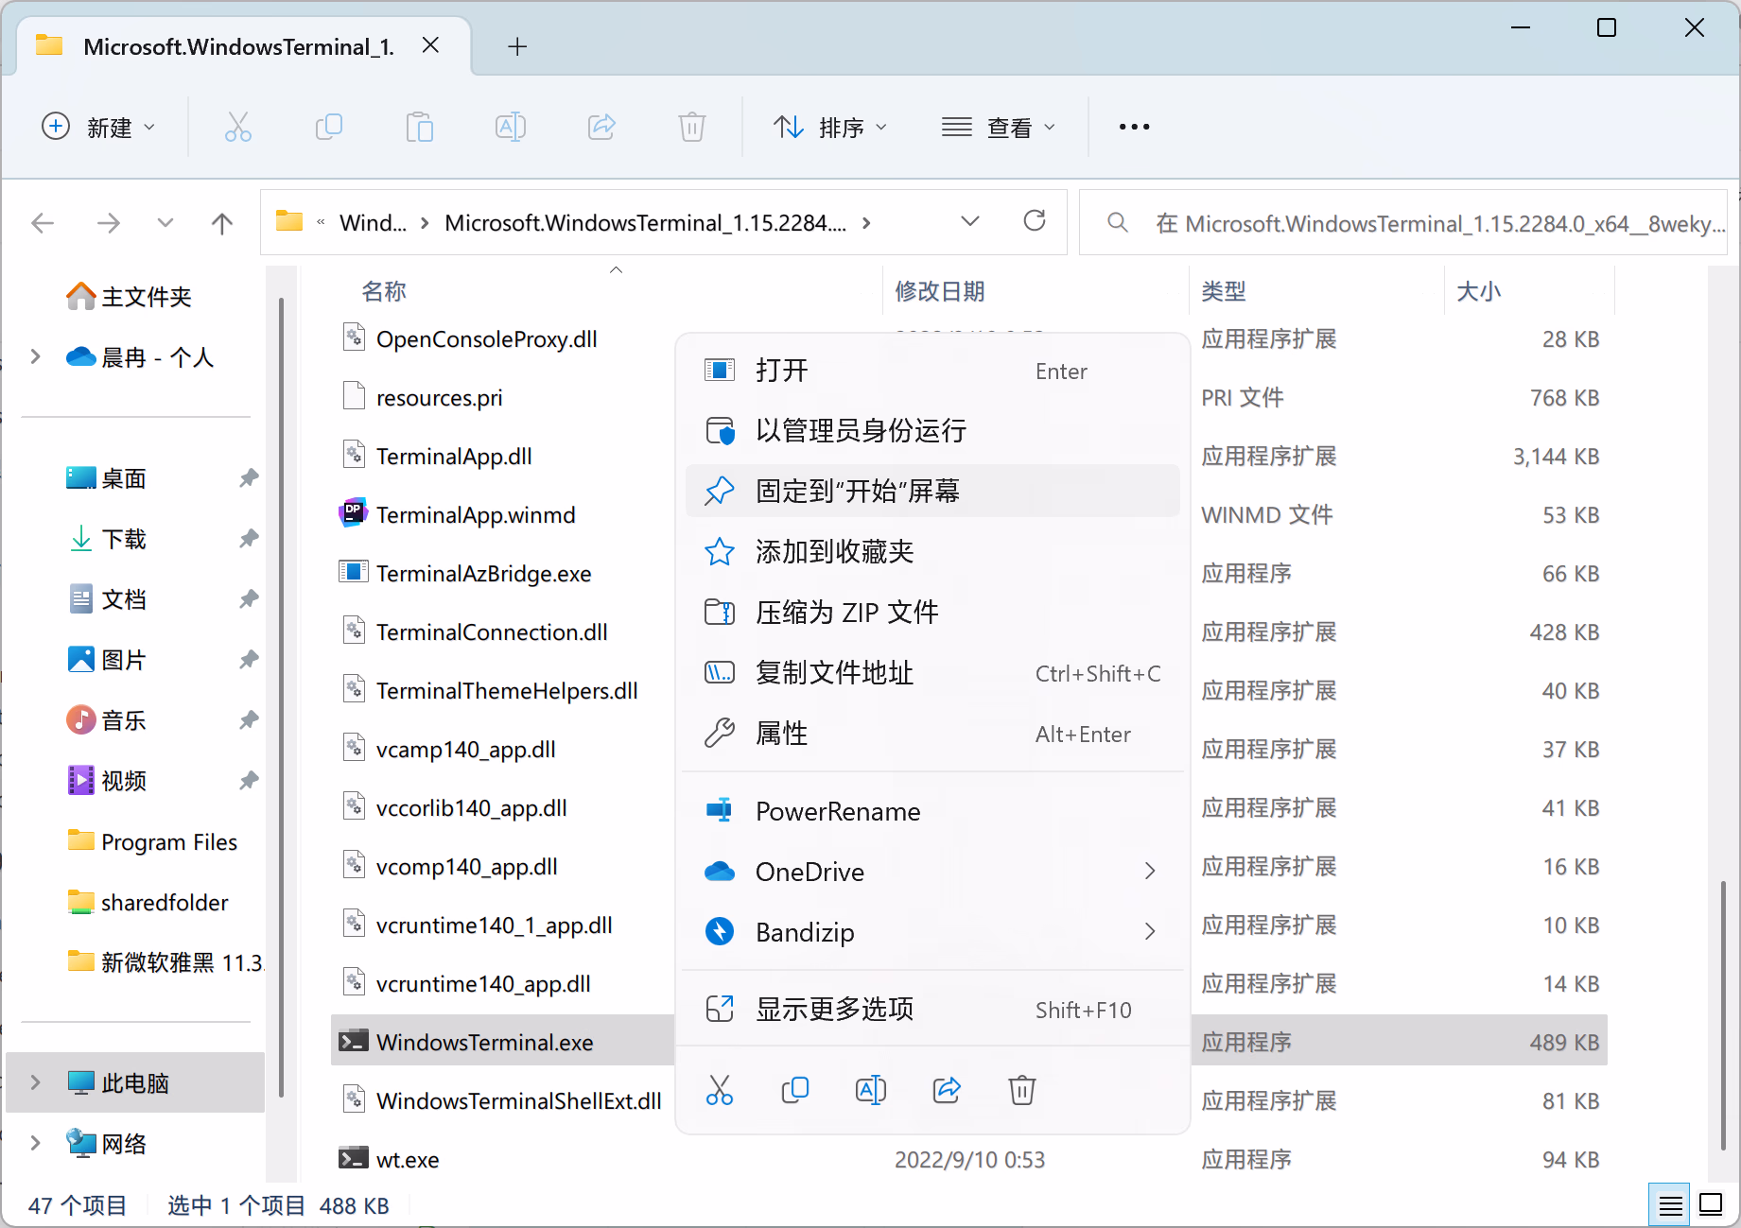Expand the Bandizip submenu

1150,932
